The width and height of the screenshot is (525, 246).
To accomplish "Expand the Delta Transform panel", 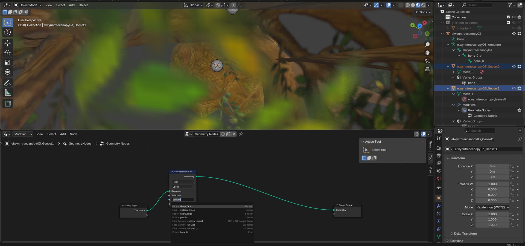I will pyautogui.click(x=465, y=233).
